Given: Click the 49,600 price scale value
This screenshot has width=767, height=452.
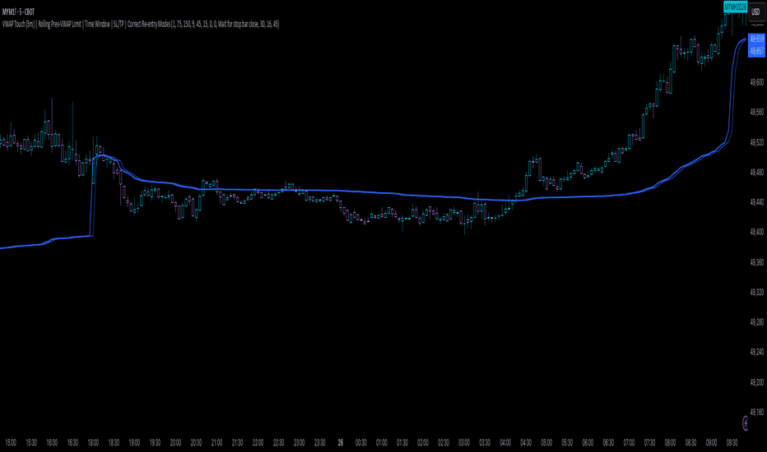Looking at the screenshot, I should [757, 82].
